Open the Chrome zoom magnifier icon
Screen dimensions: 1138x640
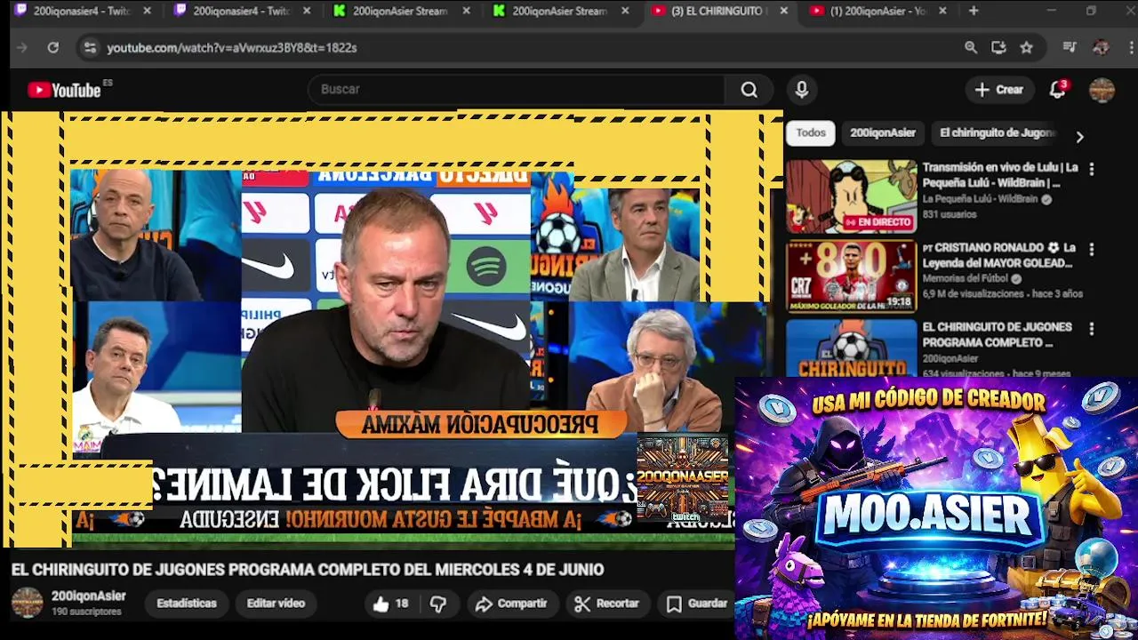(x=971, y=48)
